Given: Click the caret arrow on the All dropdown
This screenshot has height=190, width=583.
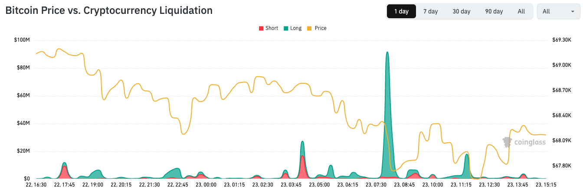Looking at the screenshot, I should point(573,12).
